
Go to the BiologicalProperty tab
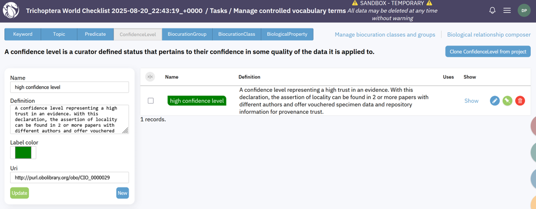pyautogui.click(x=287, y=34)
